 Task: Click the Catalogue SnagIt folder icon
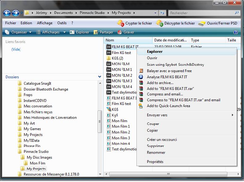pos(20,83)
